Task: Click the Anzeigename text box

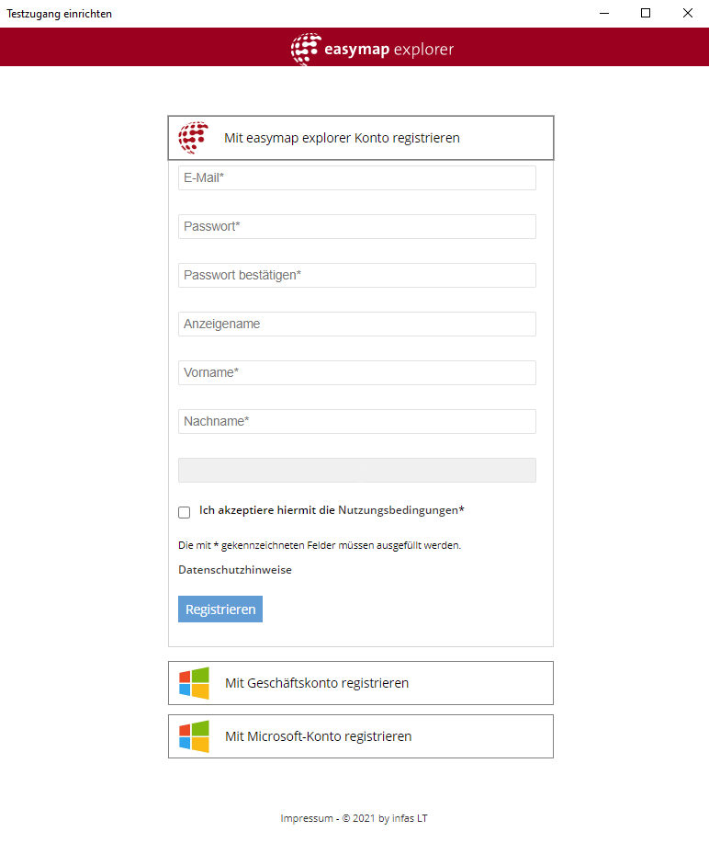Action: [x=356, y=325]
